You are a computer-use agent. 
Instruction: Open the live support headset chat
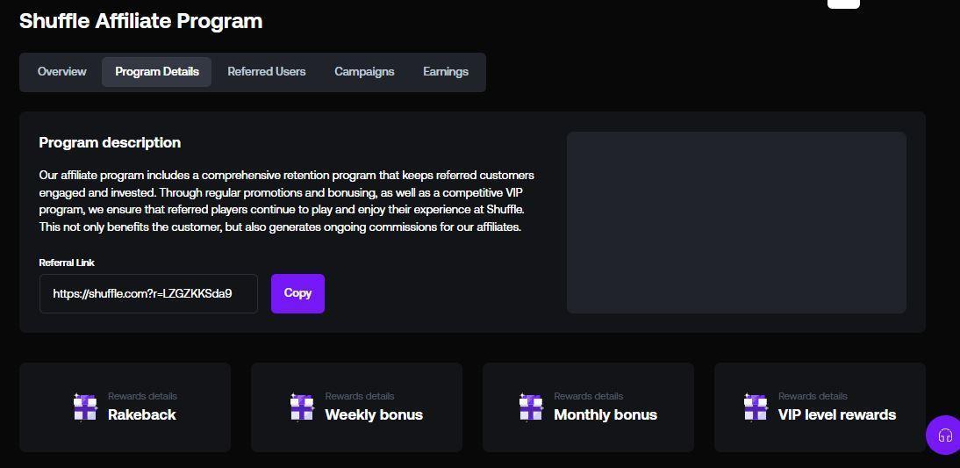click(x=944, y=435)
